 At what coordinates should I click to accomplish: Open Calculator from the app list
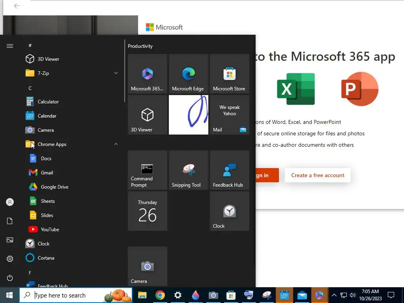tap(72, 101)
